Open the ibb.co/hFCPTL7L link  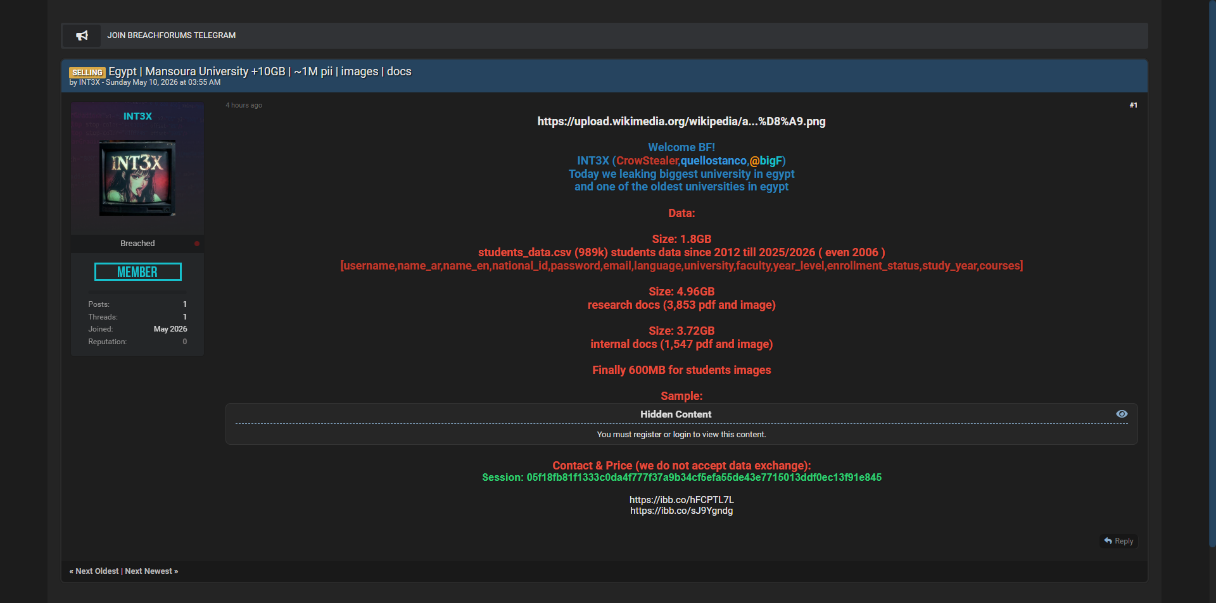681,500
